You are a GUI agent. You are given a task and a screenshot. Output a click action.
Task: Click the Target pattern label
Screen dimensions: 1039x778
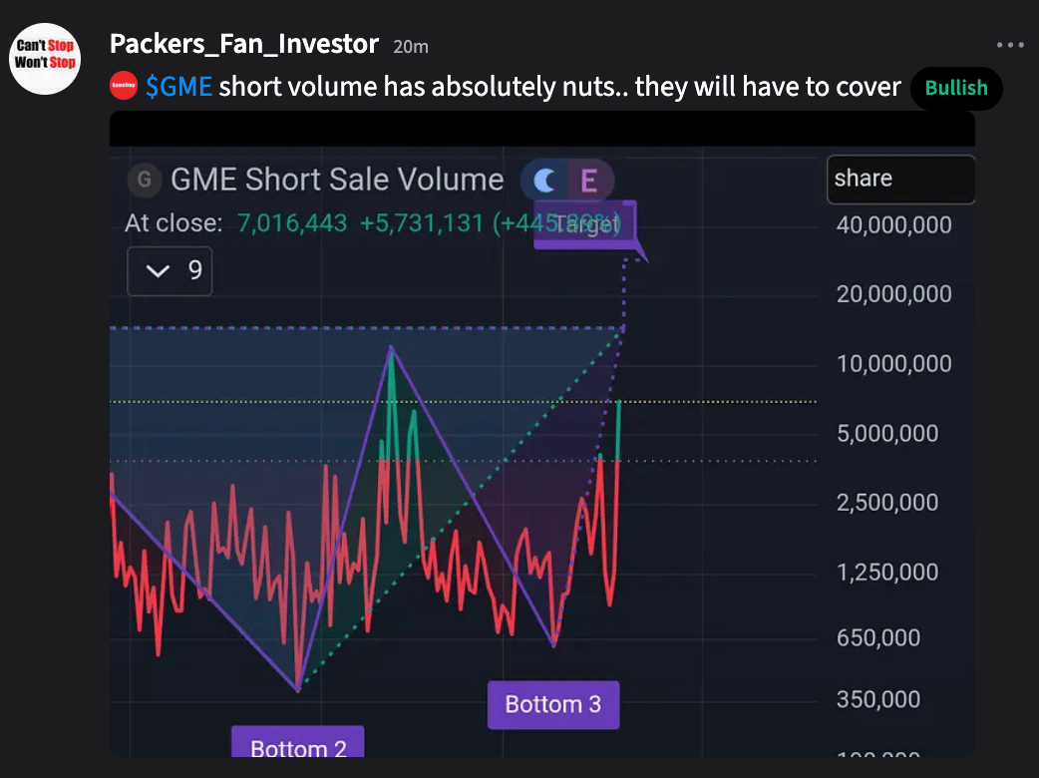coord(585,224)
